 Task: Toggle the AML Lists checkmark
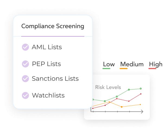(25, 47)
